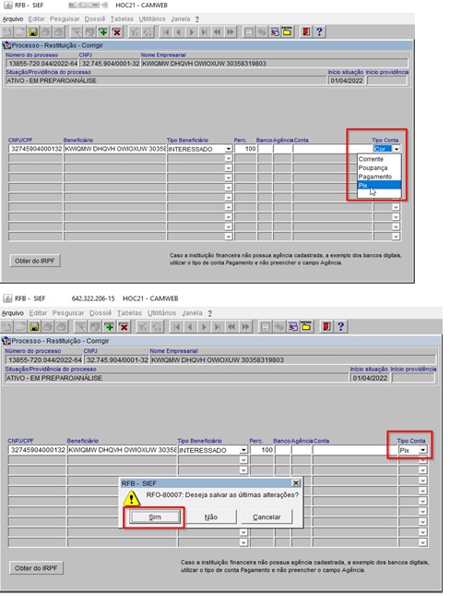450x596 pixels.
Task: Click purple window icon beside memo folder, window showing save dialog
Action: [293, 326]
